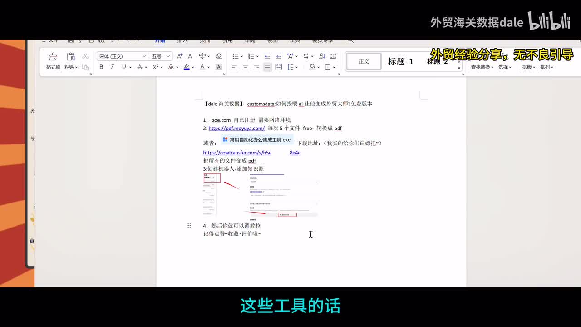Click the cowtransfer.com download link
The height and width of the screenshot is (327, 581).
tap(237, 153)
